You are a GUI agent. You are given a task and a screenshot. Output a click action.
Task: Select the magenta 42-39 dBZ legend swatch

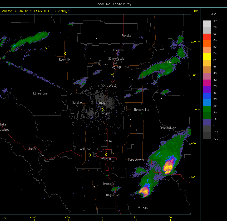point(207,83)
